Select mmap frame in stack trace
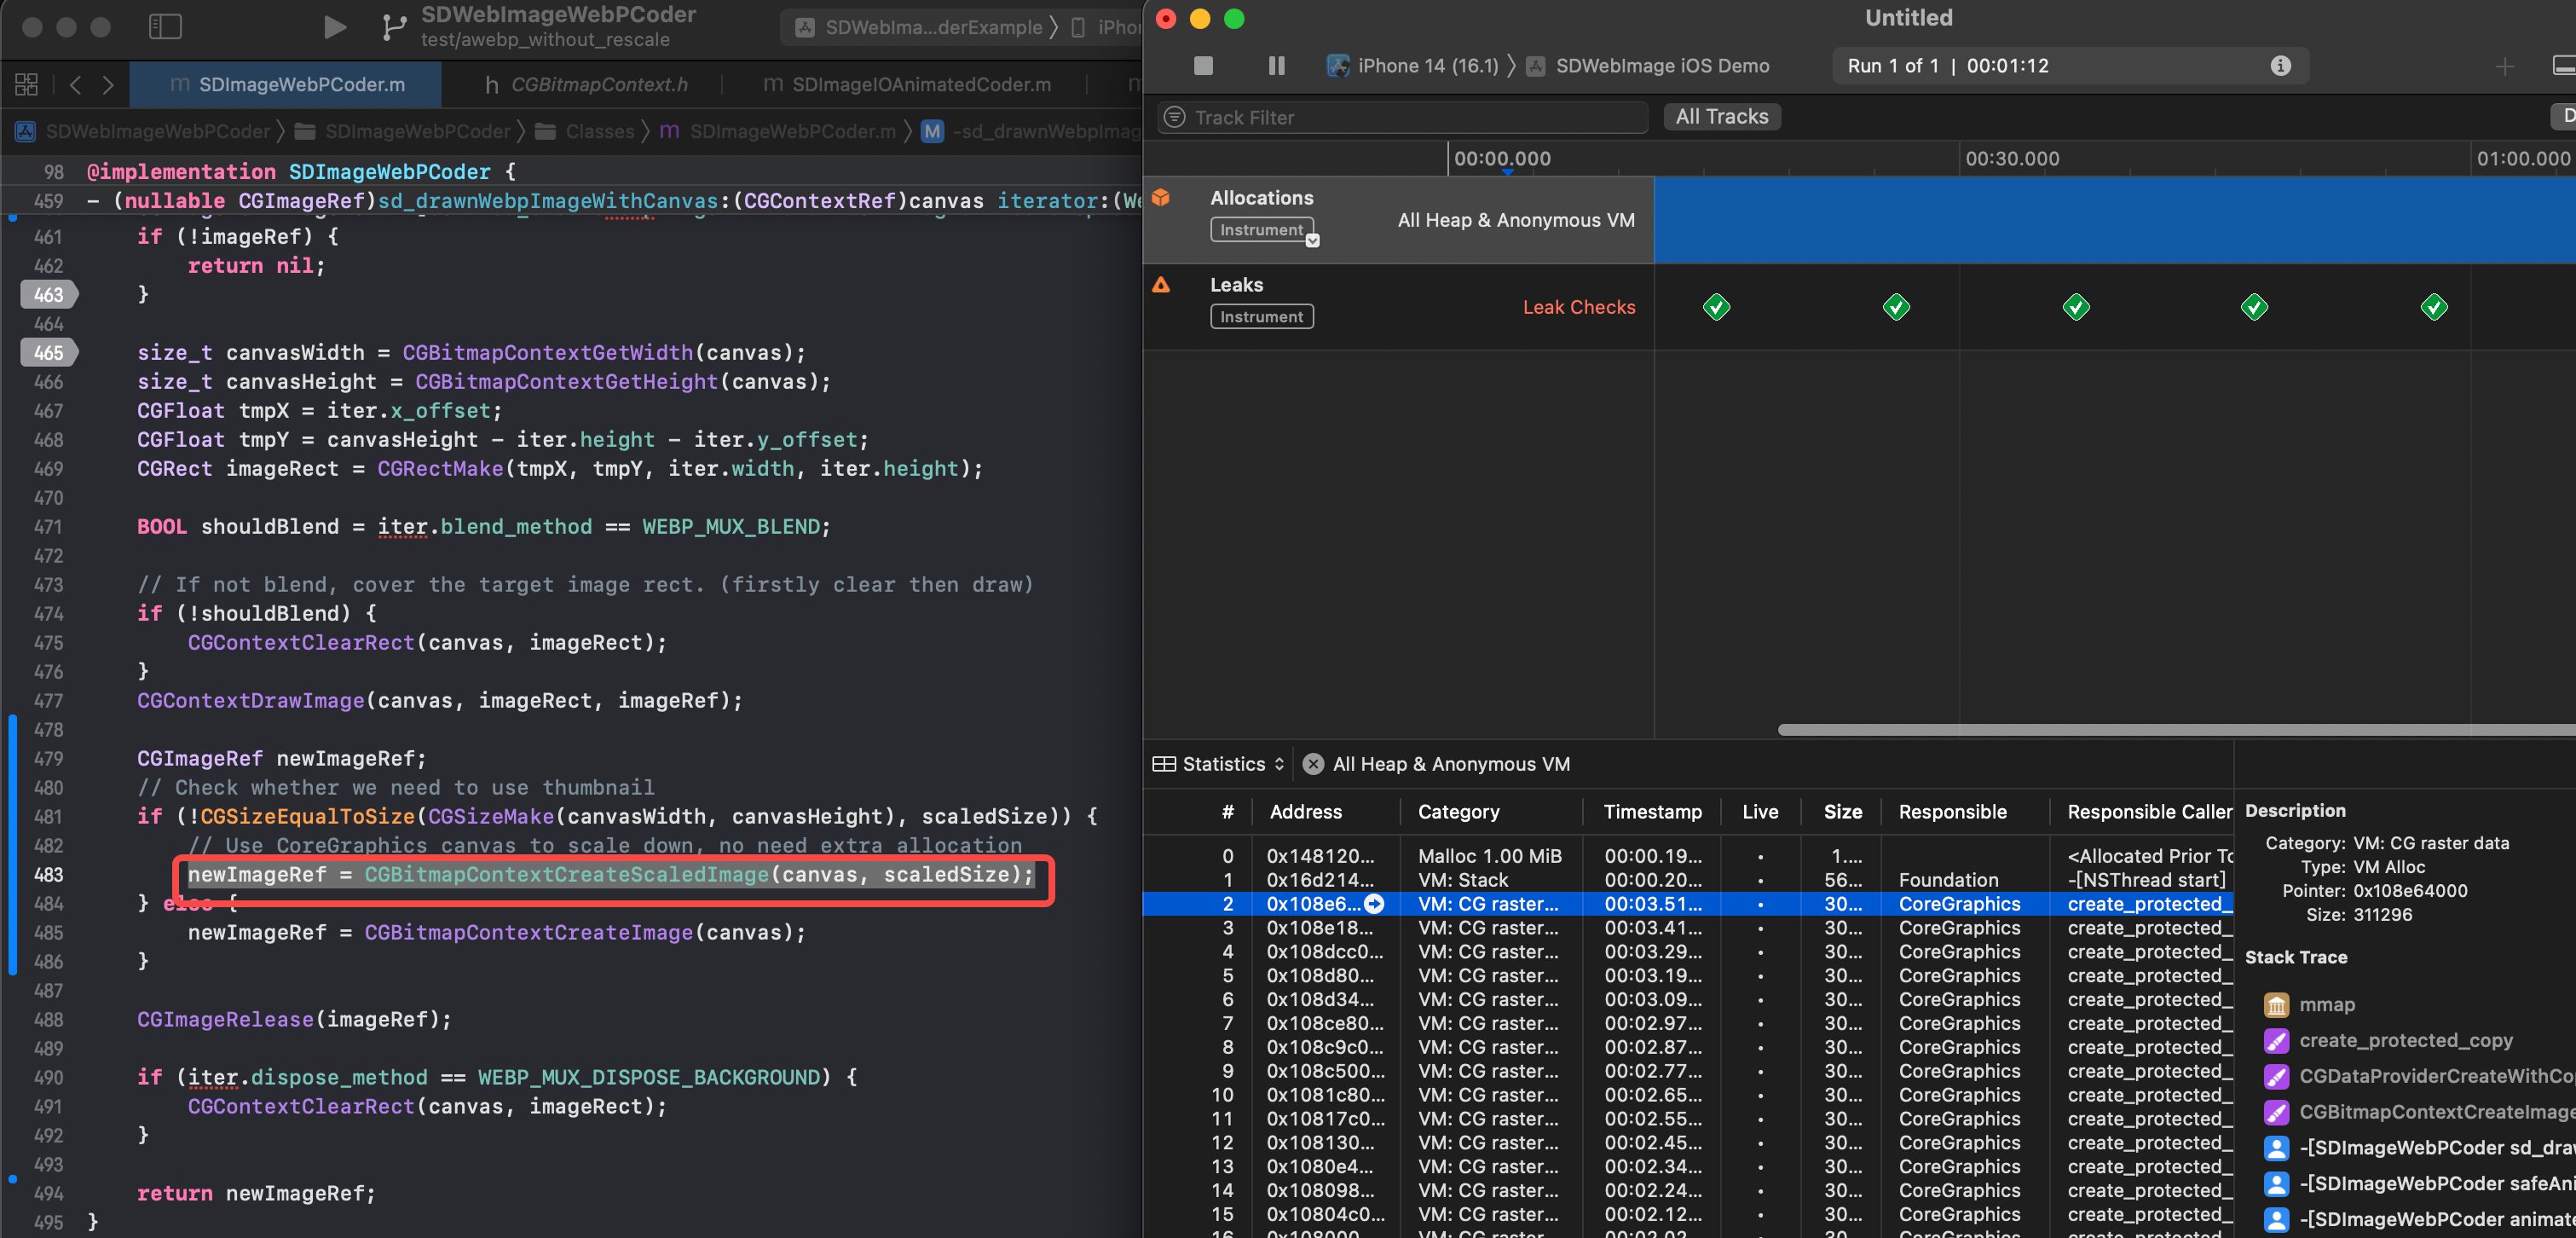This screenshot has height=1238, width=2576. click(2326, 1004)
